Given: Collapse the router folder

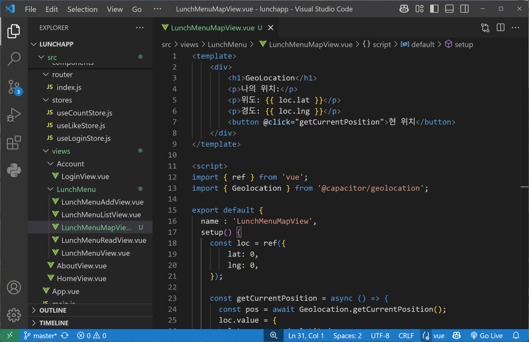Looking at the screenshot, I should 90,74.
